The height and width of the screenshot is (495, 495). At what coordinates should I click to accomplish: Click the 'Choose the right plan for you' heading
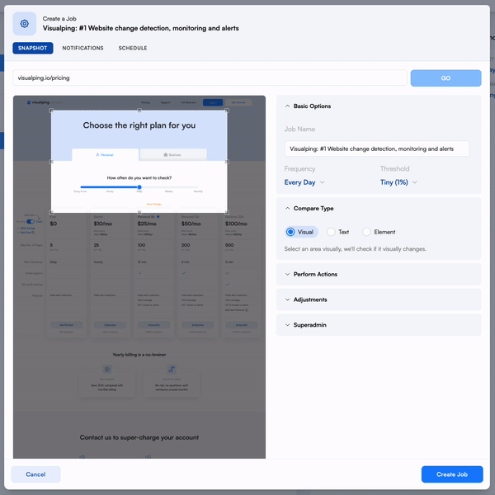[139, 125]
